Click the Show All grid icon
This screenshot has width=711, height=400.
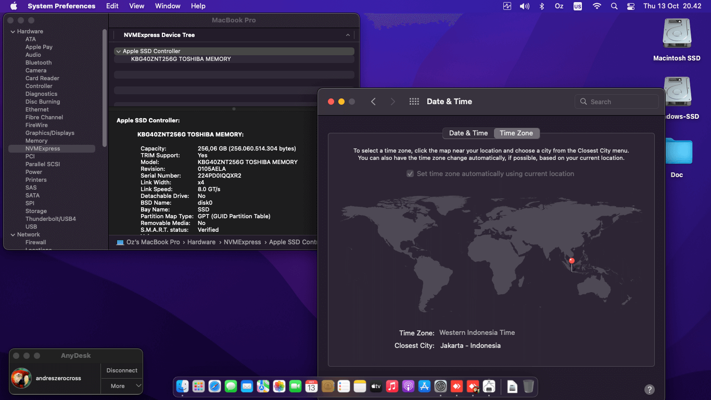pyautogui.click(x=414, y=102)
